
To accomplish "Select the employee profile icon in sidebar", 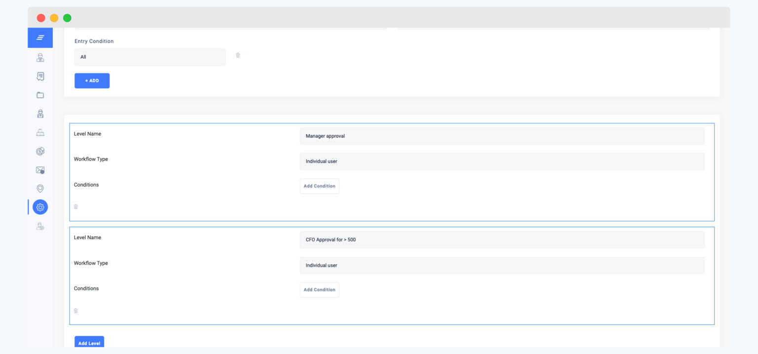I will (x=40, y=57).
